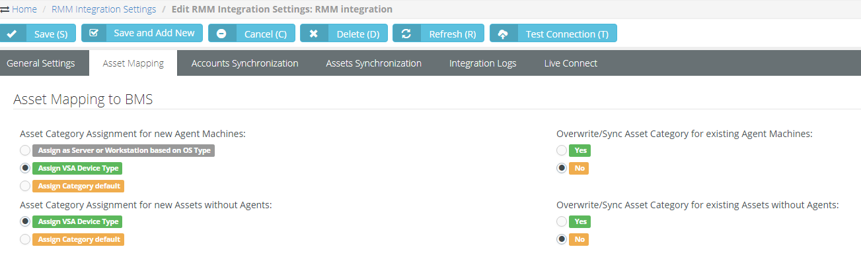
Task: Set Overwrite existing Agent Machines to Yes
Action: (x=562, y=150)
